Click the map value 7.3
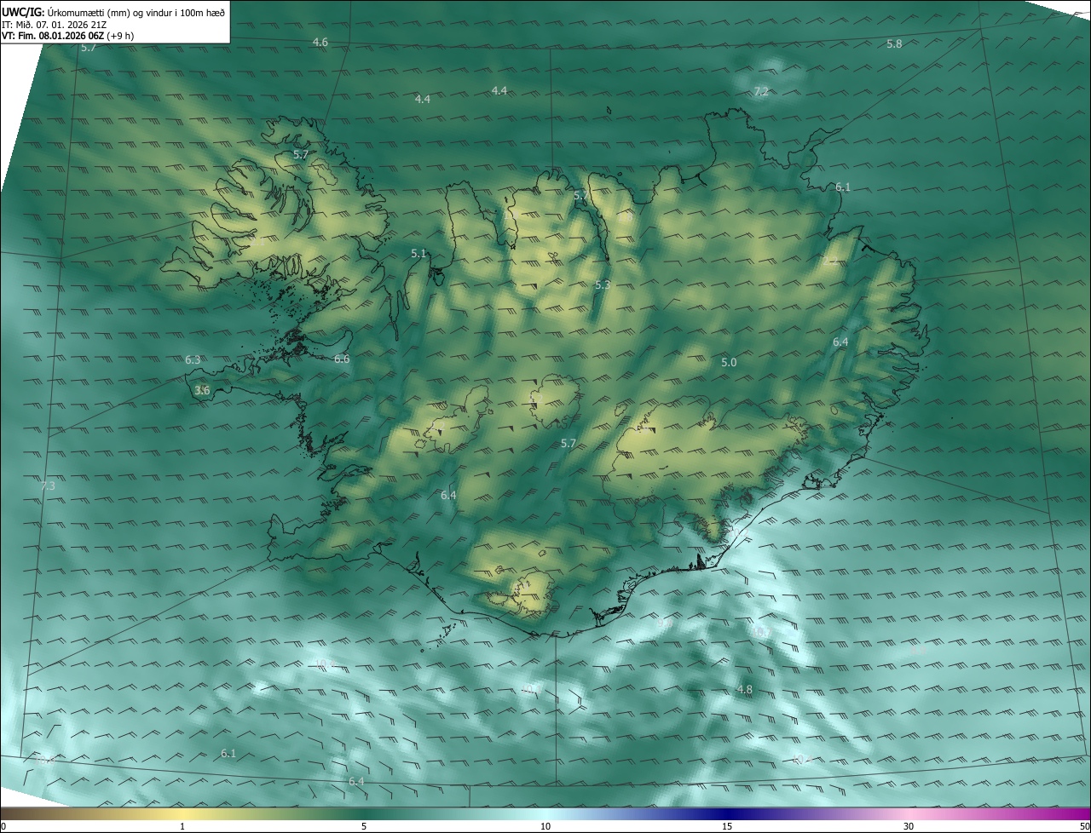Screen dimensions: 1091x833 point(48,485)
